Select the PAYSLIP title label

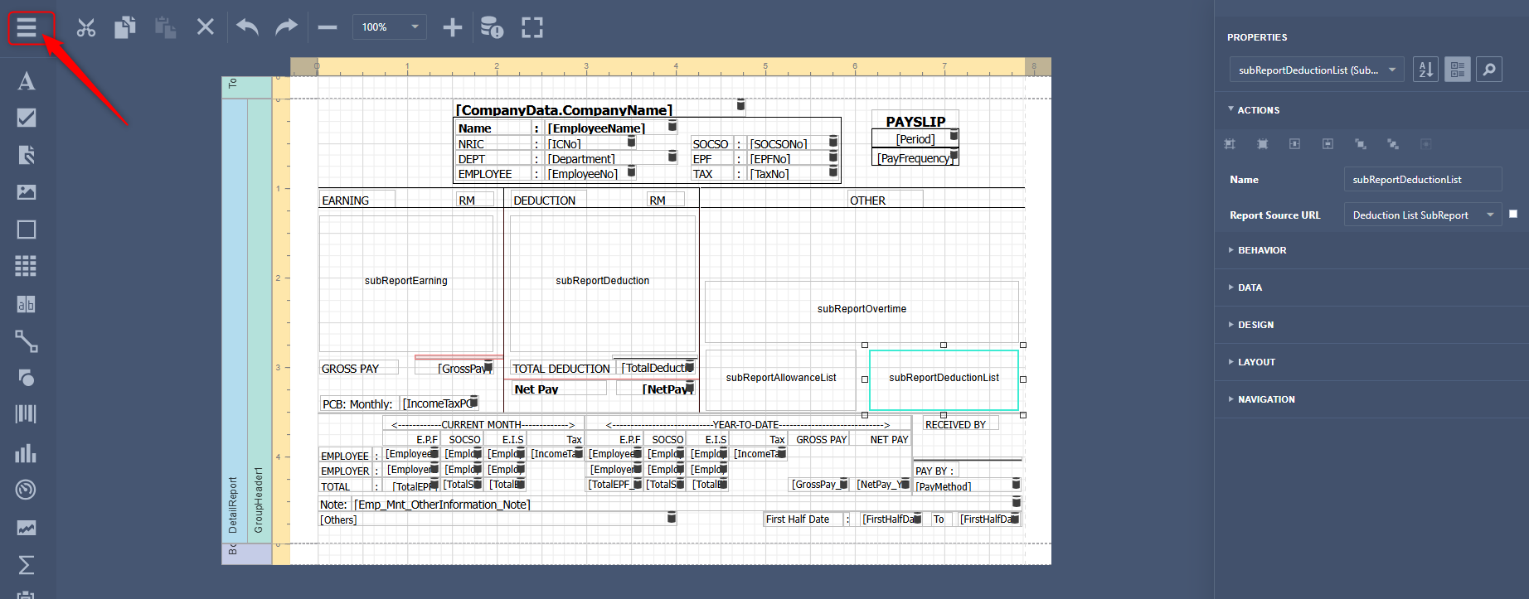pyautogui.click(x=915, y=121)
